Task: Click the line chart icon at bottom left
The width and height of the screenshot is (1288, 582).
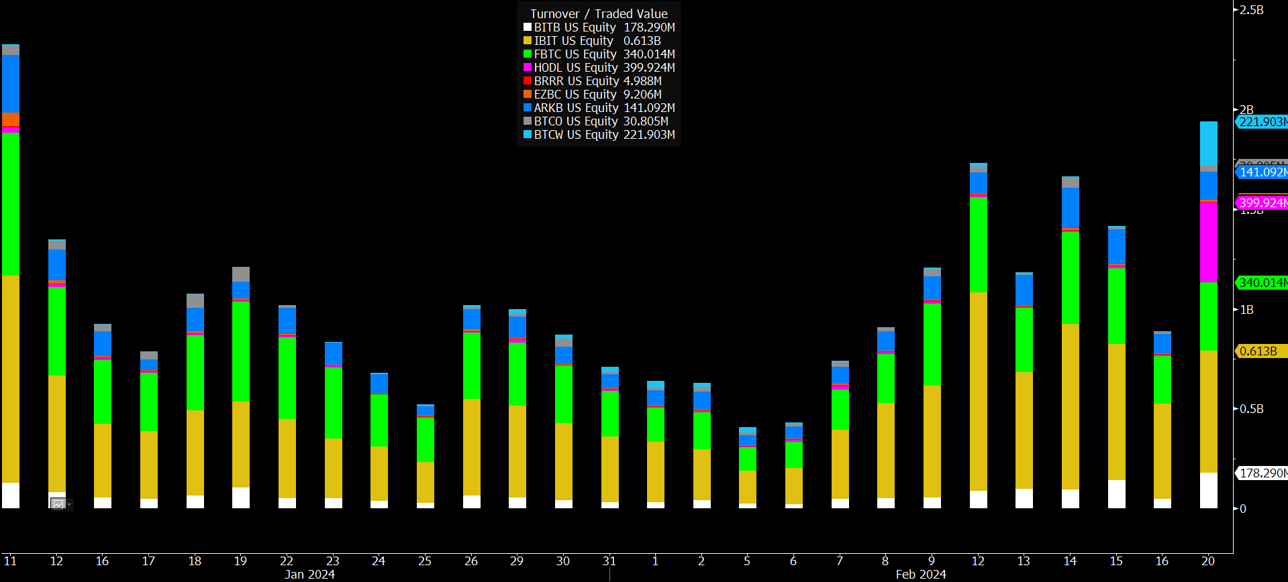Action: pyautogui.click(x=58, y=504)
